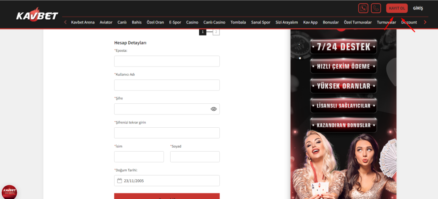This screenshot has width=438, height=199.
Task: Click the Kullanıcı Adı input field
Action: pyautogui.click(x=167, y=85)
